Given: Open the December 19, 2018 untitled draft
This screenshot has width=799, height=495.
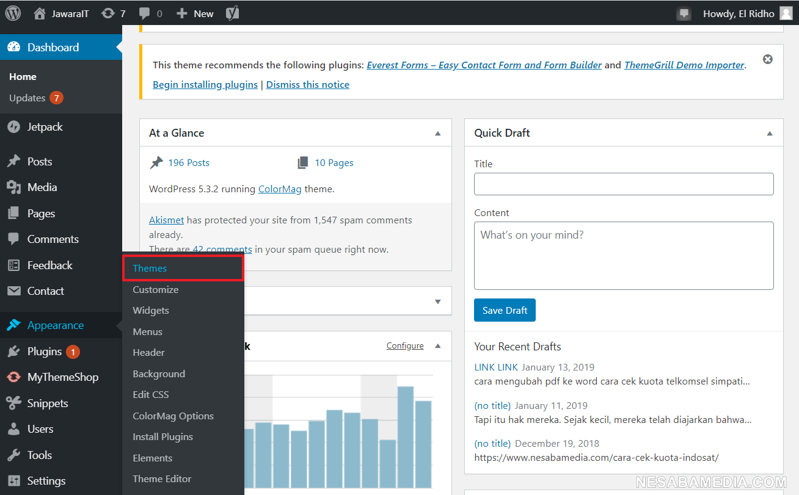Looking at the screenshot, I should pyautogui.click(x=492, y=444).
